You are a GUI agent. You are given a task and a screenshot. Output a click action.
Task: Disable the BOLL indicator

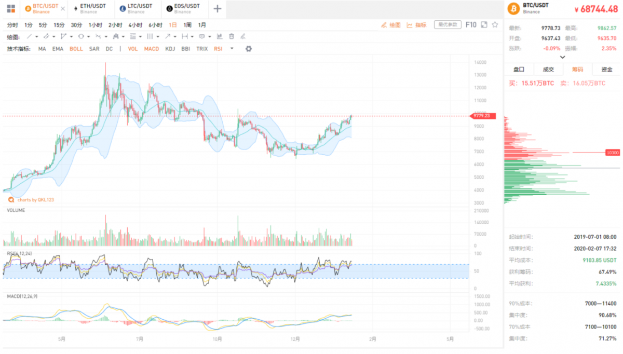pyautogui.click(x=76, y=49)
